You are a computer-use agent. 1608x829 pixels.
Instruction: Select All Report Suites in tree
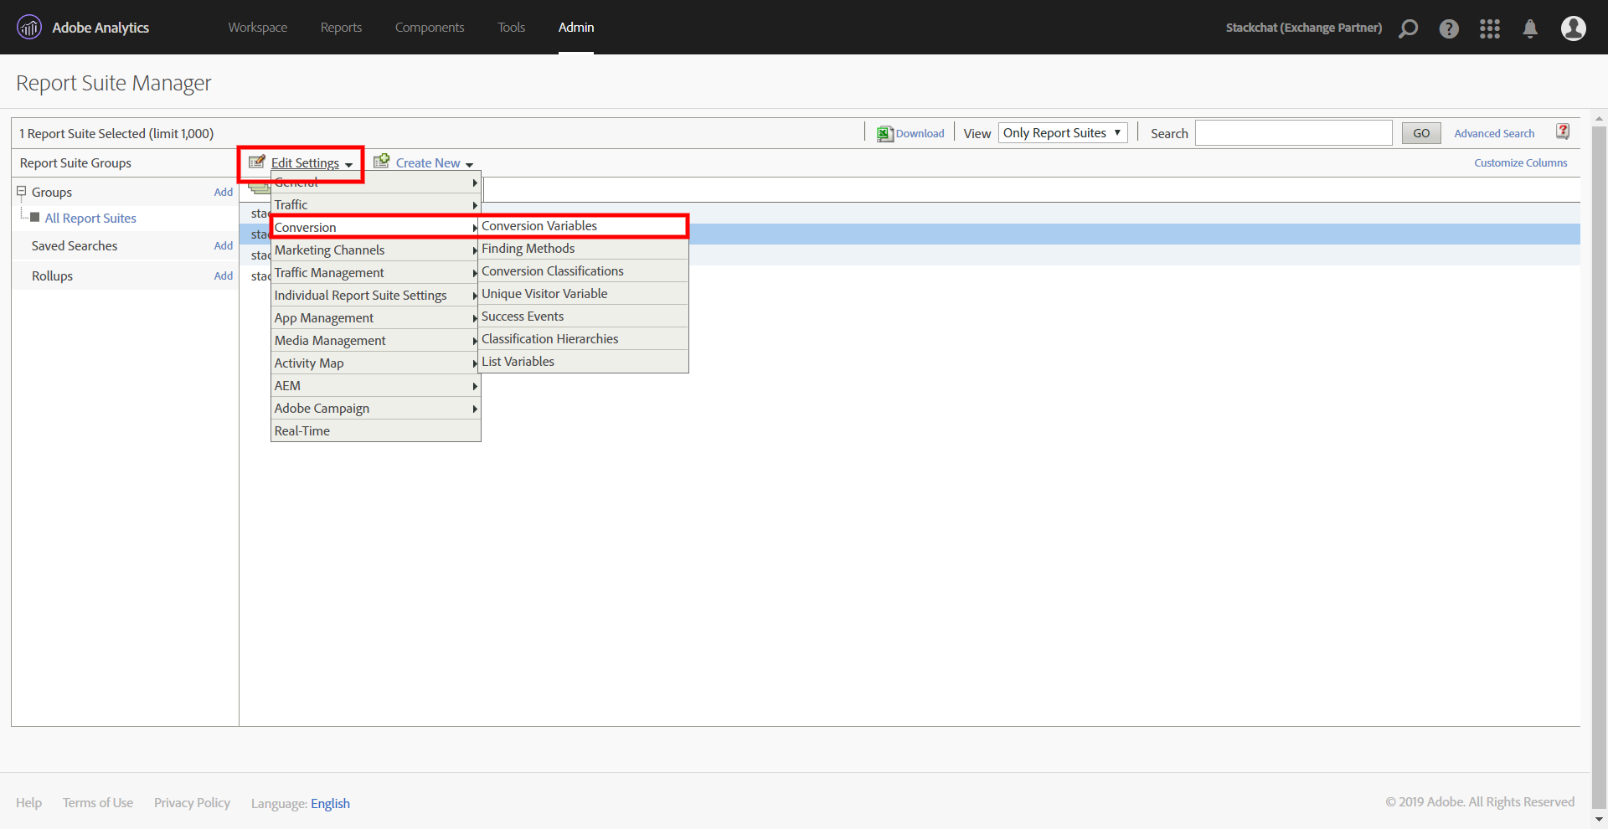click(x=90, y=219)
